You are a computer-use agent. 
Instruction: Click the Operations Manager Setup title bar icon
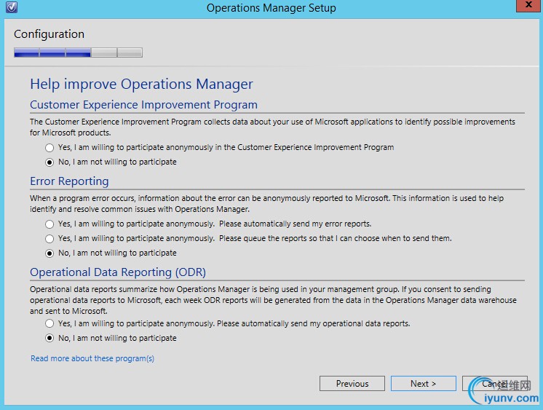12,7
